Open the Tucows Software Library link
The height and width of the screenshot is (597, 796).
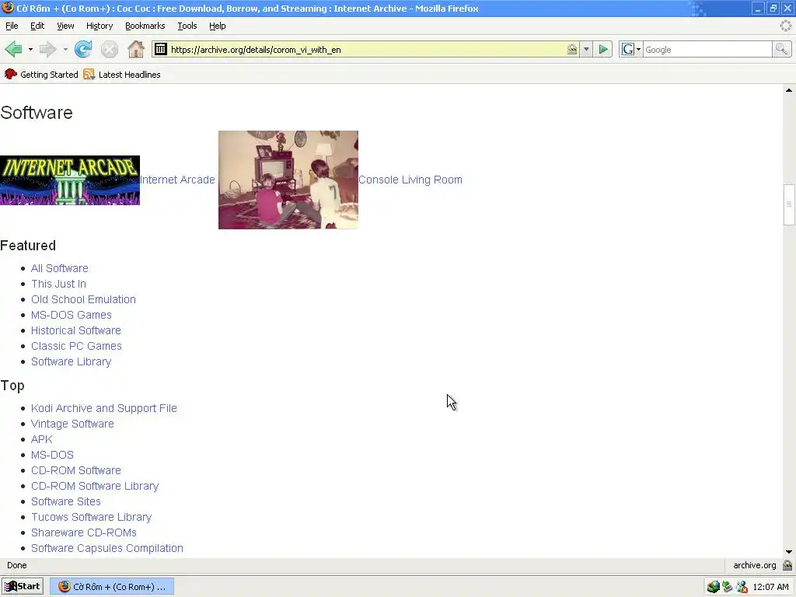point(92,517)
